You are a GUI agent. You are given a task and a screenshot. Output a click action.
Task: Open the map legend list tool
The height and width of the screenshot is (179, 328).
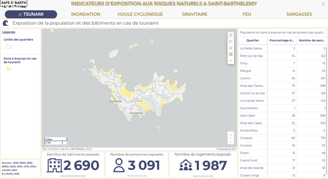[231, 41]
